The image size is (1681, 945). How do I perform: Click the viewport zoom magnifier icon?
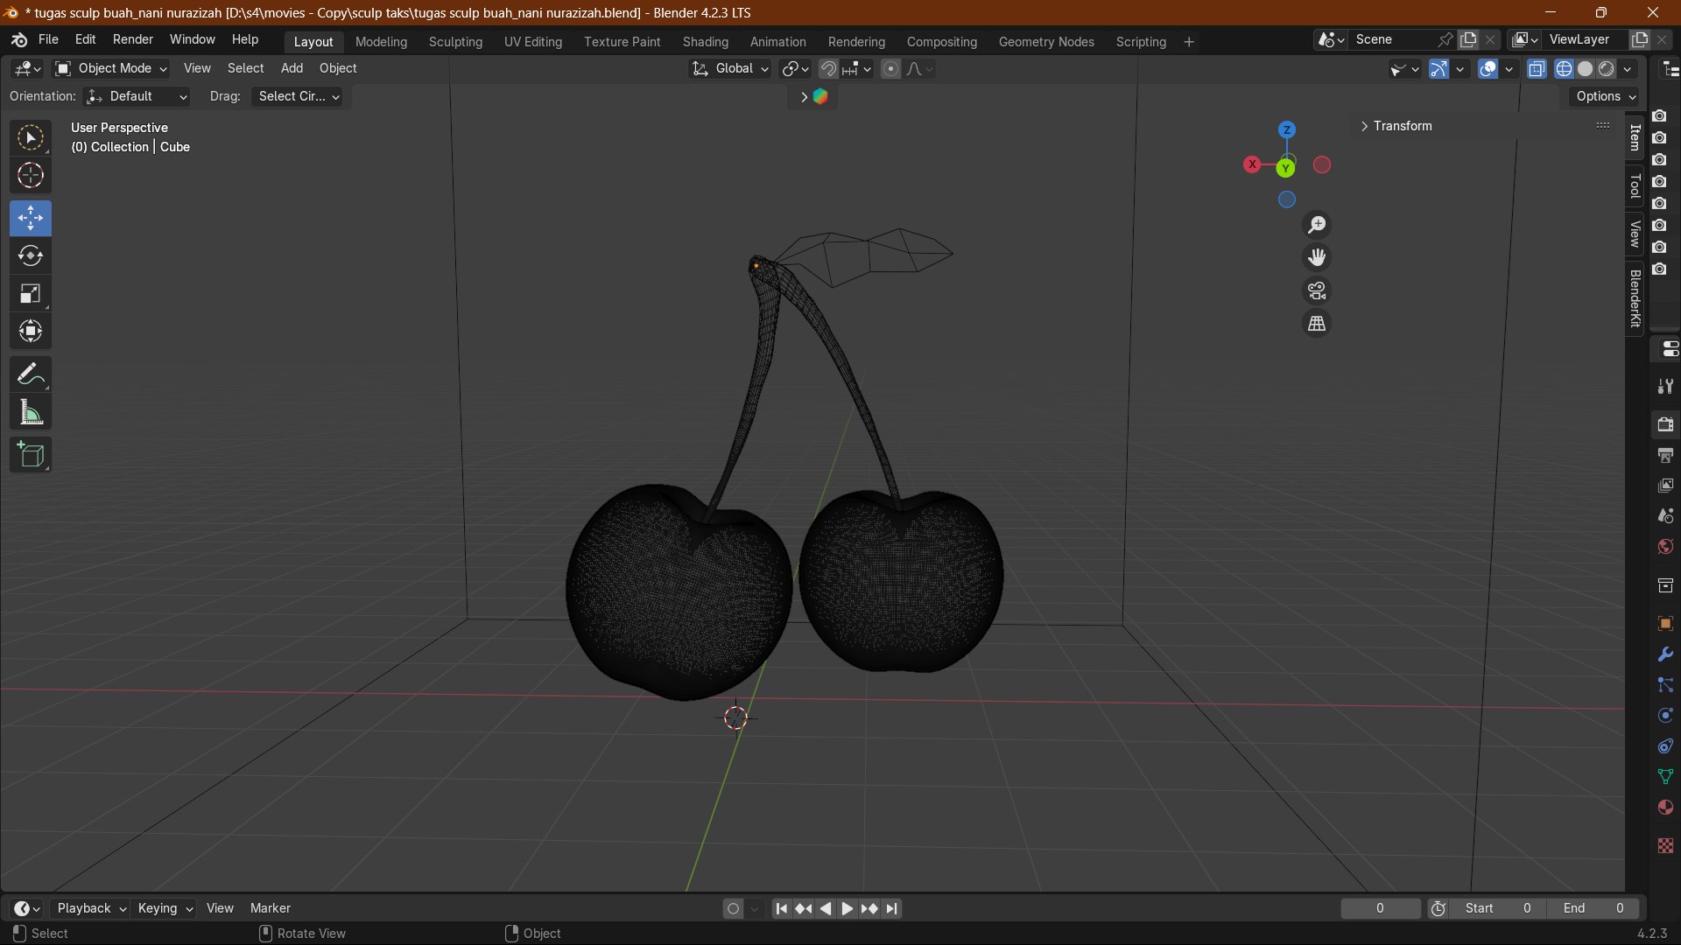[x=1317, y=225]
